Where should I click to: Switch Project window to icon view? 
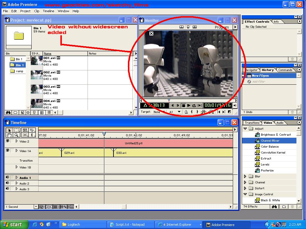pos(34,112)
